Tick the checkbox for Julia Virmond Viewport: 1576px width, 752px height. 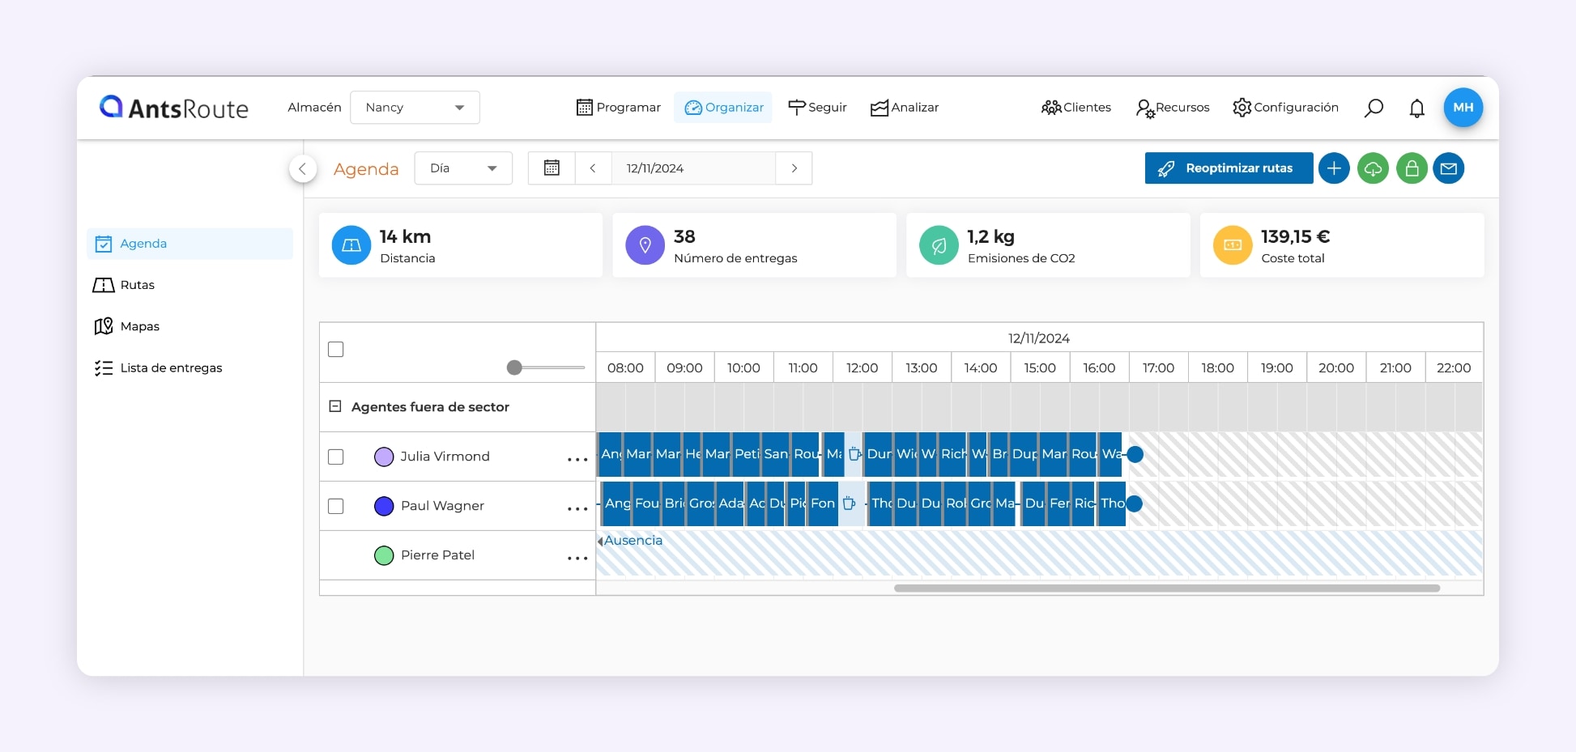[336, 457]
